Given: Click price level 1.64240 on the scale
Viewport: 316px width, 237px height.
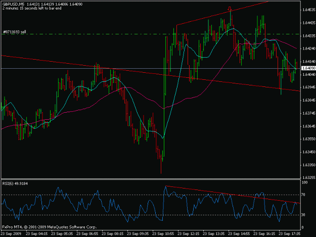Looking at the screenshot, I should 308,49.
